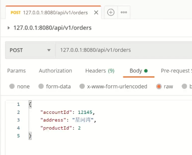This screenshot has height=155, width=192.
Task: Select the POST 127.0.0.1:8080/api/v1/orders tab
Action: pos(49,13)
